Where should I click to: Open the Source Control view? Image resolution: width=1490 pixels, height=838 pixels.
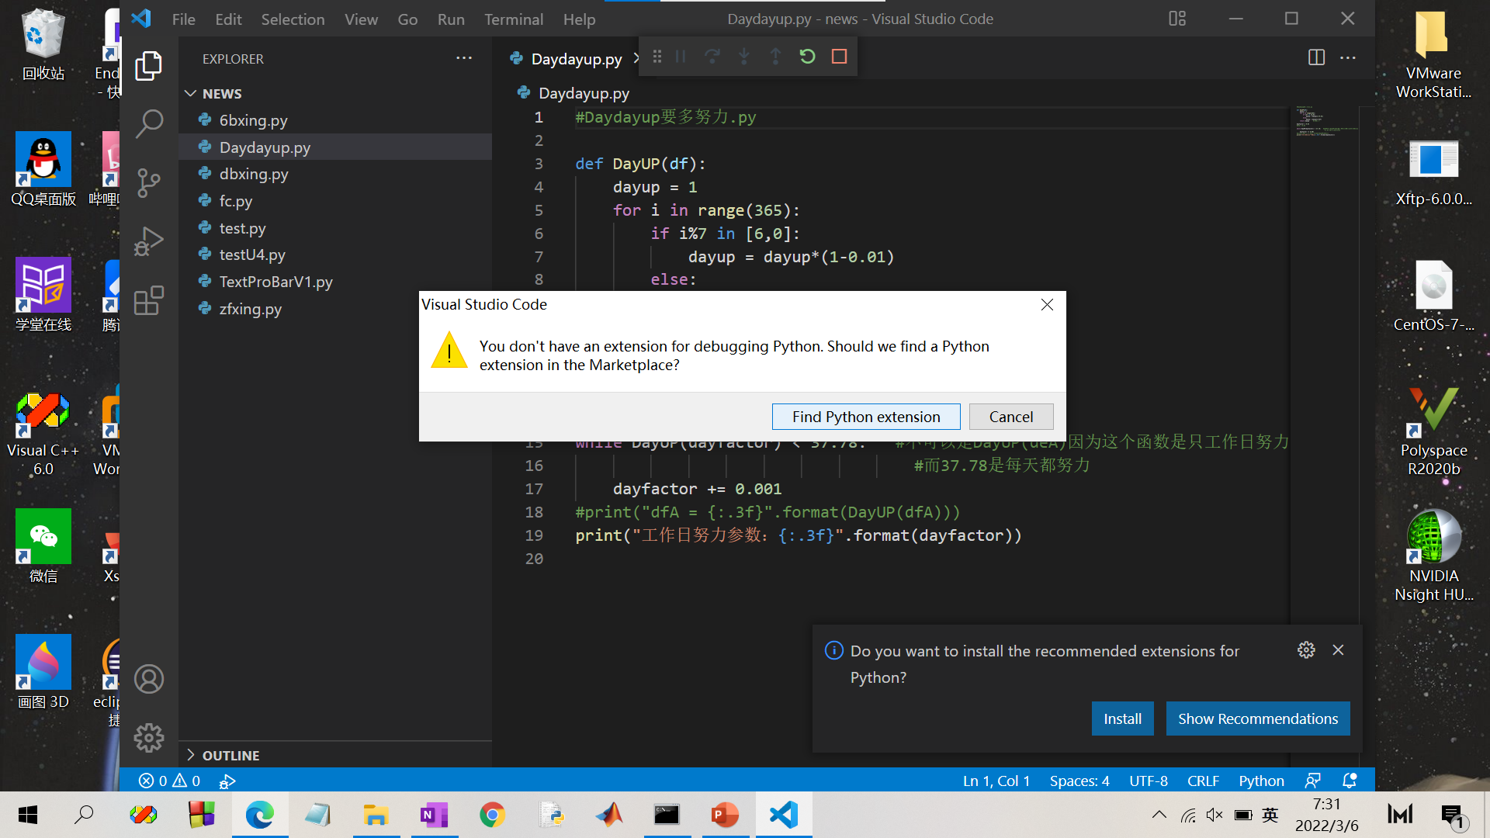(x=148, y=182)
